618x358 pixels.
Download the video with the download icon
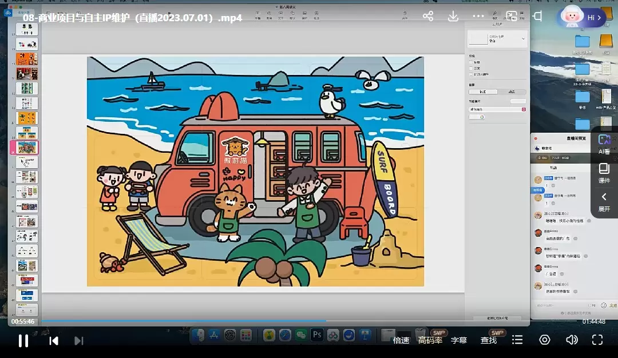pos(453,17)
